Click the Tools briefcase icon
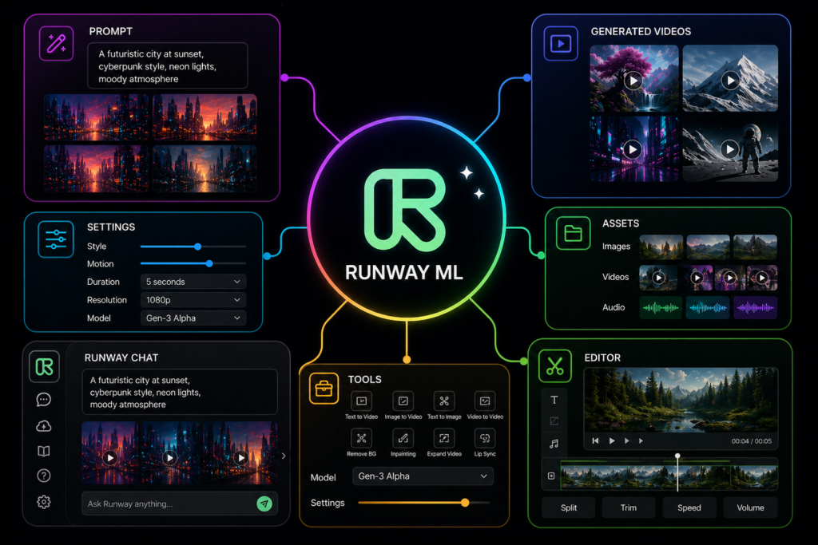Viewport: 818px width, 545px height. pos(324,388)
